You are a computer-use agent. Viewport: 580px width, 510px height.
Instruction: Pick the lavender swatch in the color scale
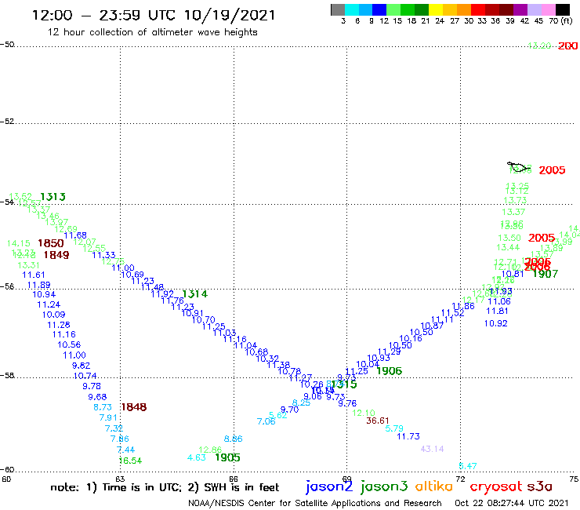coord(535,9)
